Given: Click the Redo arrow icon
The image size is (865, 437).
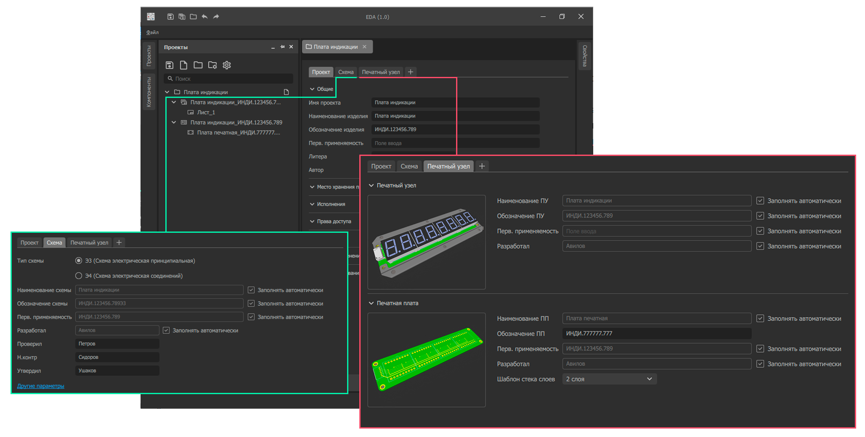Looking at the screenshot, I should pos(216,17).
